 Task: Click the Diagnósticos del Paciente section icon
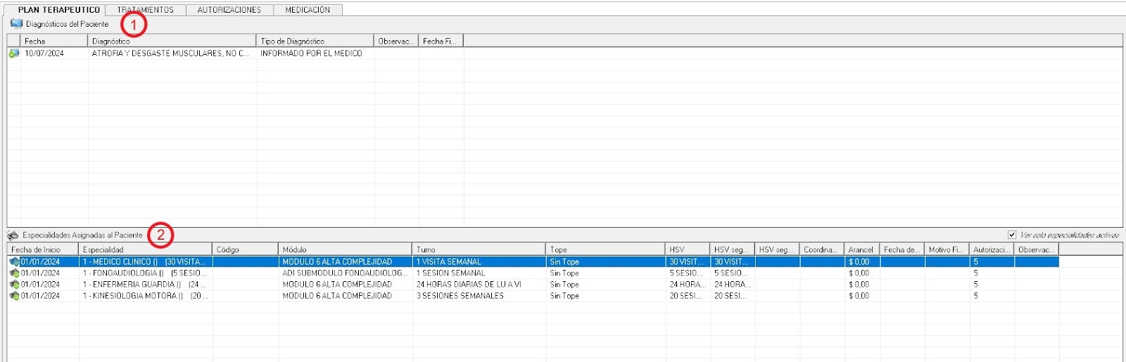(16, 24)
